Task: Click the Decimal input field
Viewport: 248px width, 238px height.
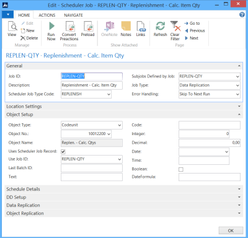Action: 210,143
